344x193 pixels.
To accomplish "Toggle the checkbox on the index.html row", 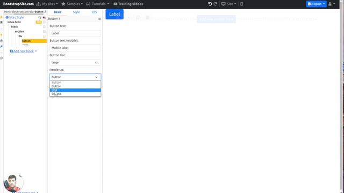I will pyautogui.click(x=44, y=22).
